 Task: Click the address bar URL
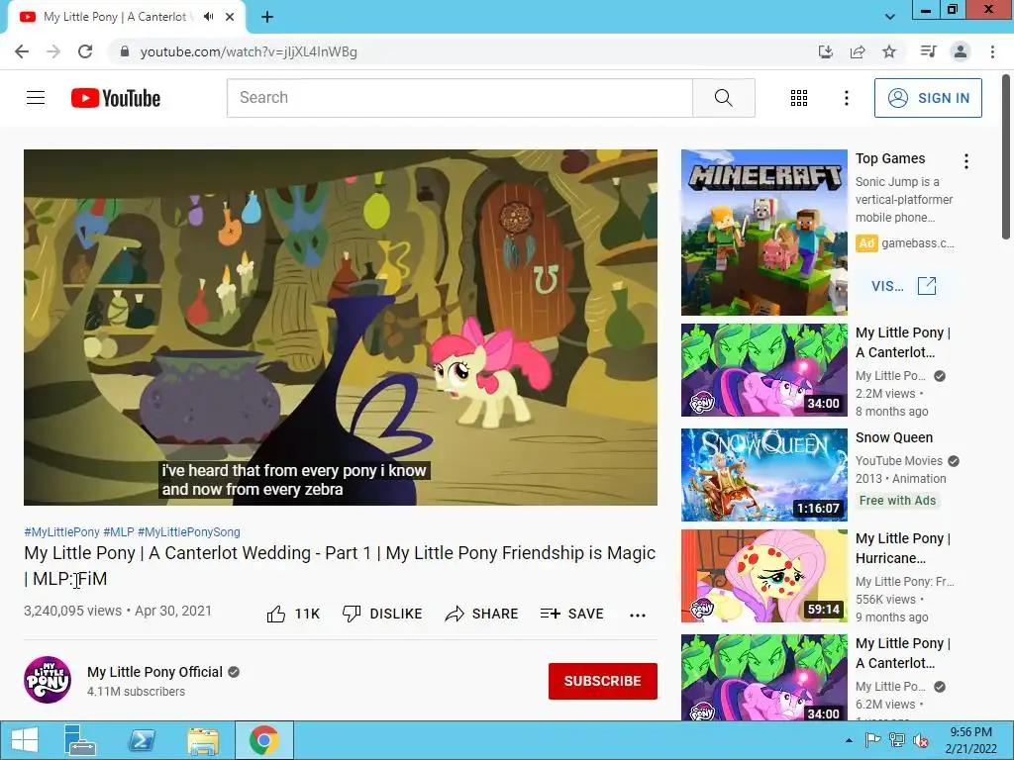click(x=249, y=51)
